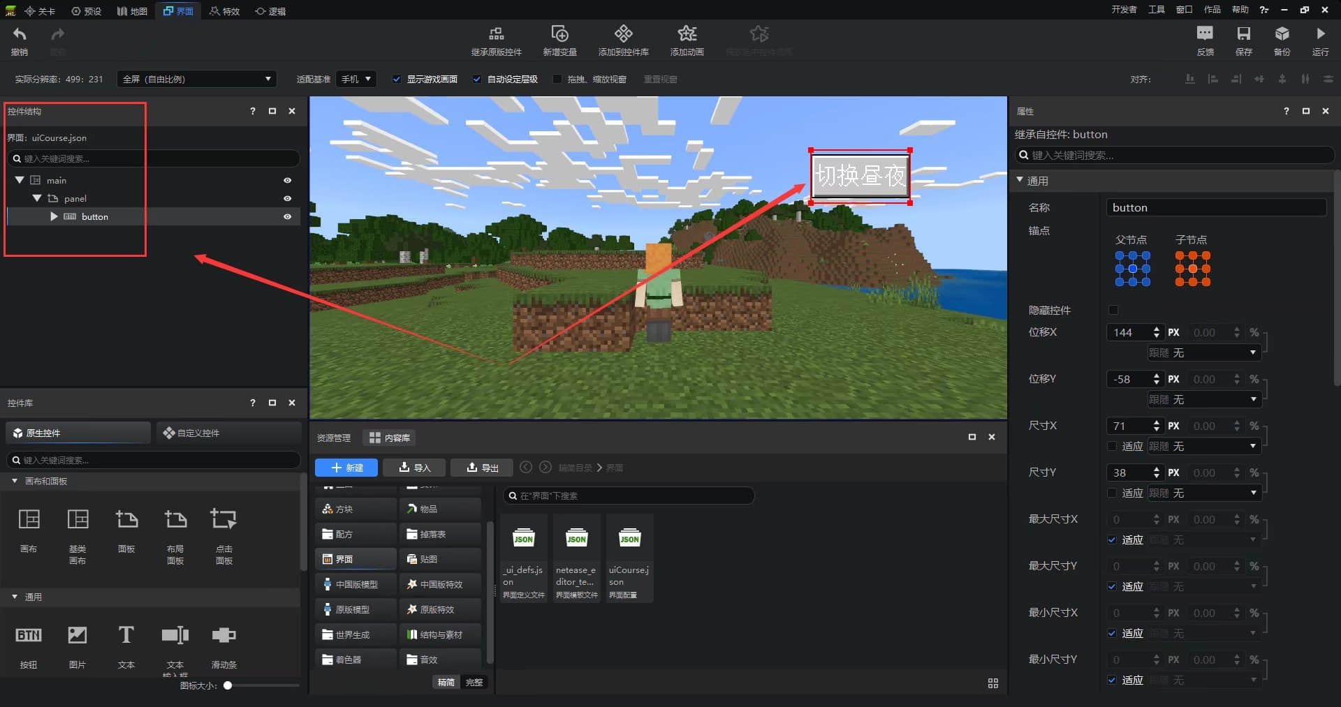Screen dimensions: 1341x707
Task: Click the help icon in 控件结构 panel
Action: pyautogui.click(x=253, y=111)
